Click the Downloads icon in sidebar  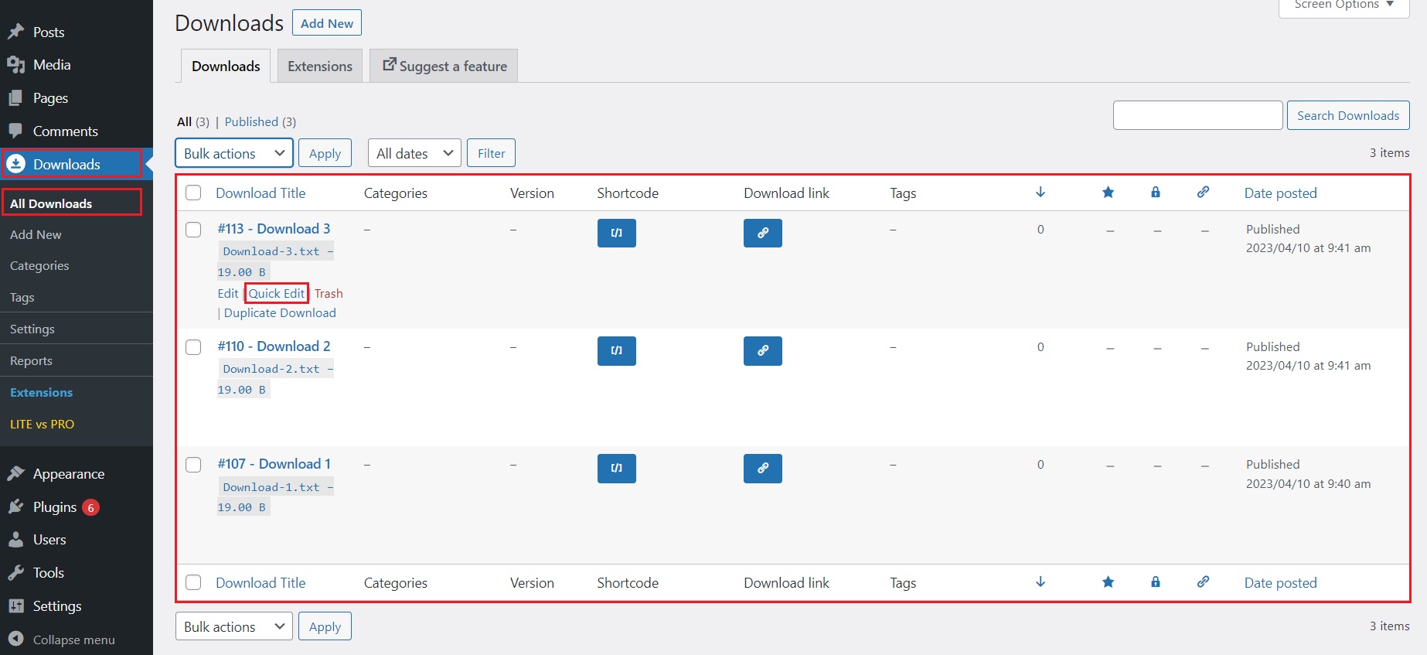pos(15,164)
